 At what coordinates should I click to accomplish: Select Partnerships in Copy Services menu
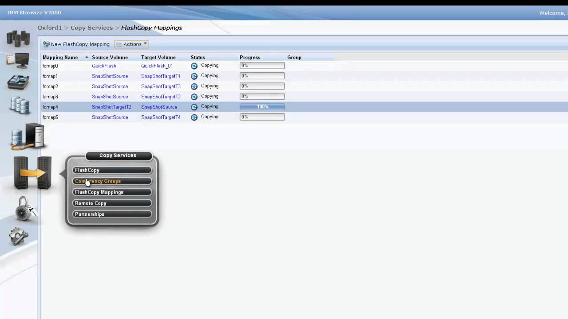coord(112,214)
